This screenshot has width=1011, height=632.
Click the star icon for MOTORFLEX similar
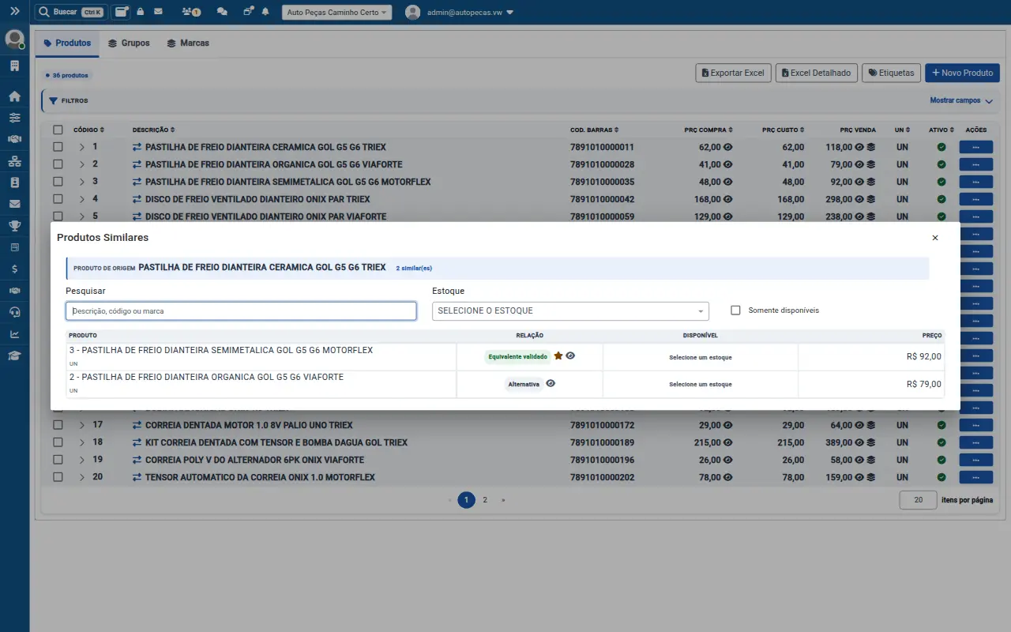[558, 356]
